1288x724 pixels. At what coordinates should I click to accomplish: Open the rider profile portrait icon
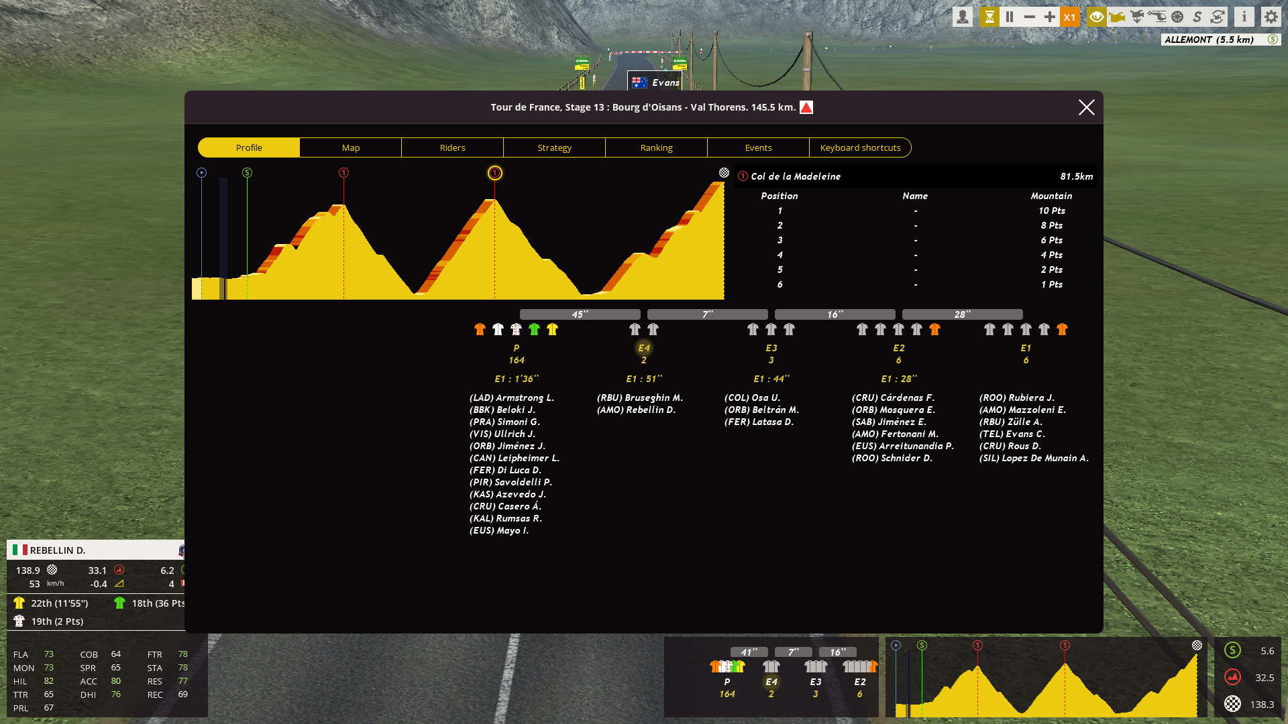963,17
